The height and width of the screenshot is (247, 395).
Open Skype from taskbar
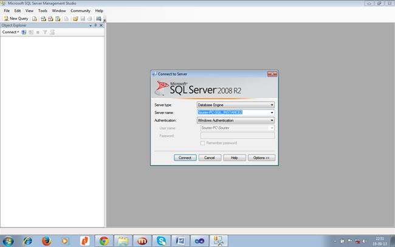161,241
